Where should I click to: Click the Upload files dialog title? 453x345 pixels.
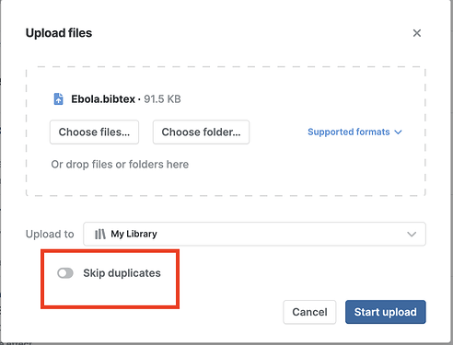click(x=59, y=33)
